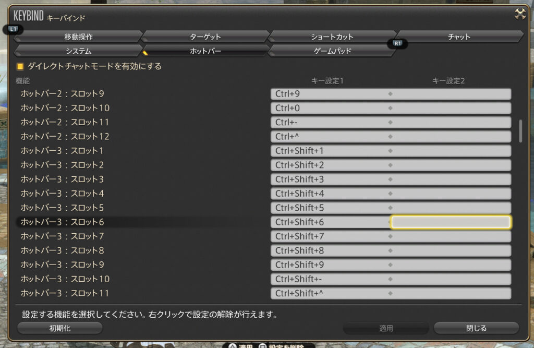The image size is (534, 348).
Task: Click key setting 2 field for ホットバー3：スロット5
Action: [x=451, y=208]
